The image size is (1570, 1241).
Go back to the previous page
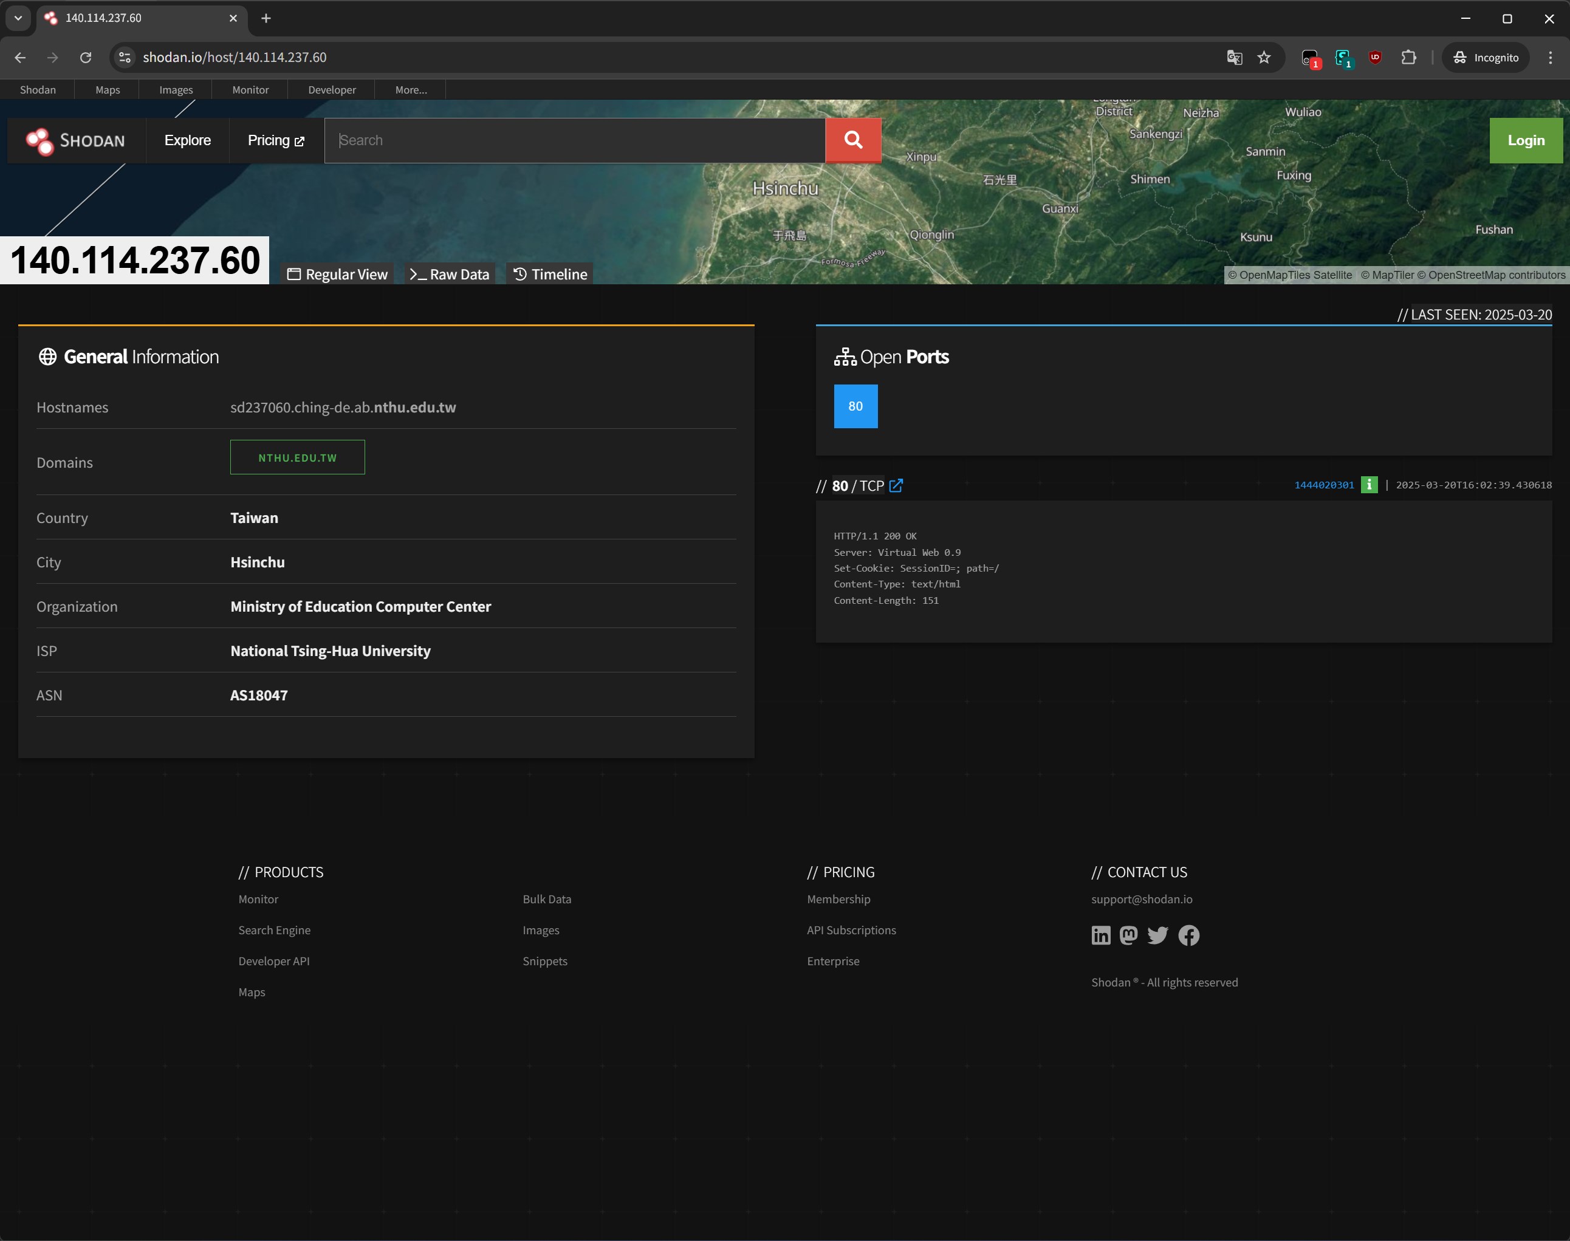[20, 57]
